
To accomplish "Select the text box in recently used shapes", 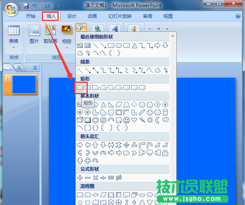I will [x=80, y=46].
